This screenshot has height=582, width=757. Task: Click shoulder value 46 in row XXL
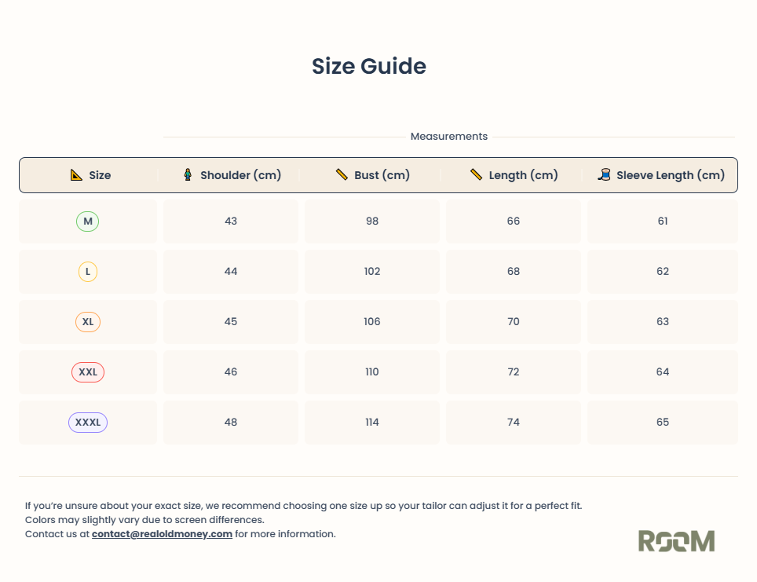click(231, 372)
